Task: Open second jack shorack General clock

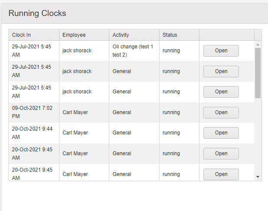Action: pos(221,71)
